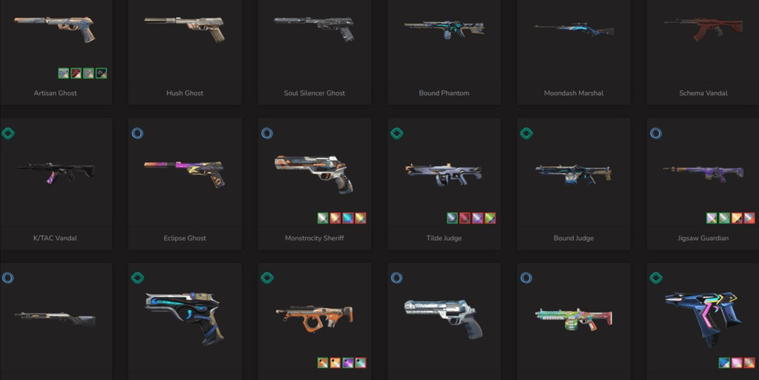Click the tier icon on the rainbow shotgun card
759x380 pixels.
pos(526,278)
